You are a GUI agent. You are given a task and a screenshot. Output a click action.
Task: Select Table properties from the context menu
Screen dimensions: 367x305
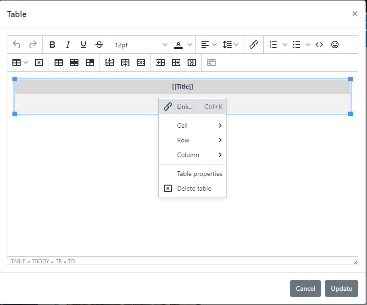pos(199,174)
